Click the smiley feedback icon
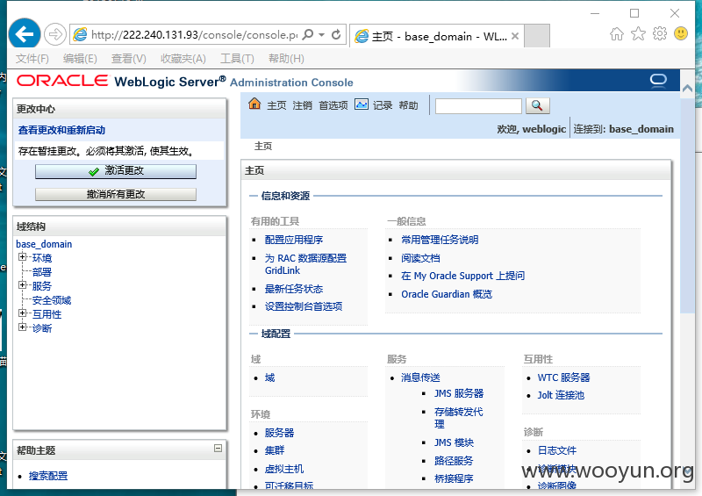This screenshot has height=496, width=702. [x=681, y=33]
